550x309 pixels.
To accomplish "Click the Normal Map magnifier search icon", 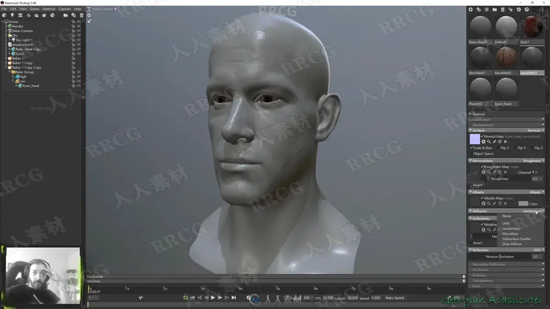I will pos(489,142).
